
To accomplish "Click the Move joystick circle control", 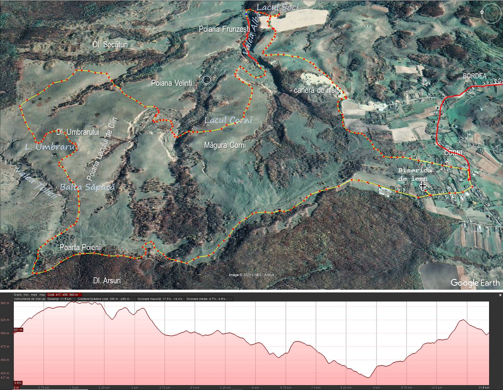I will click(x=492, y=33).
